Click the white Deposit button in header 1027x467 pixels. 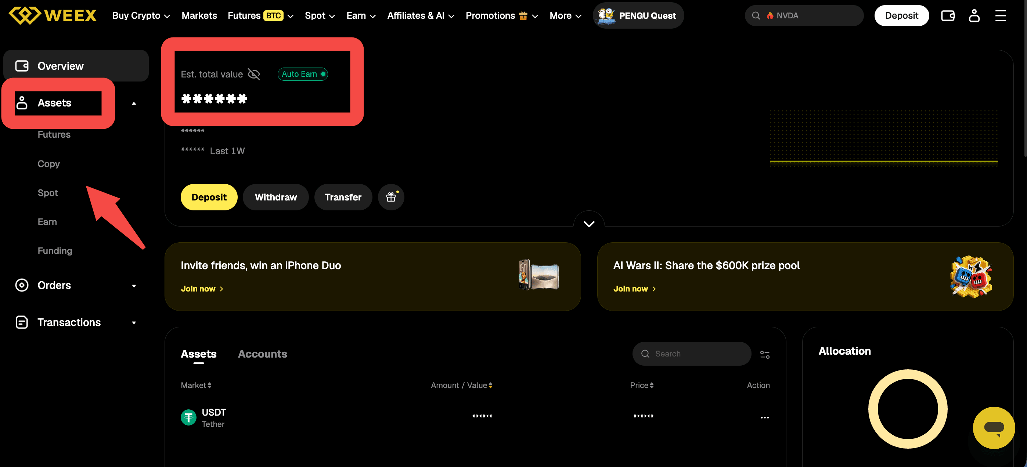coord(901,15)
